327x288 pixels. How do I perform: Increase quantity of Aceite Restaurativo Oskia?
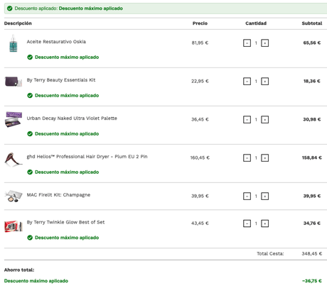[x=264, y=43]
